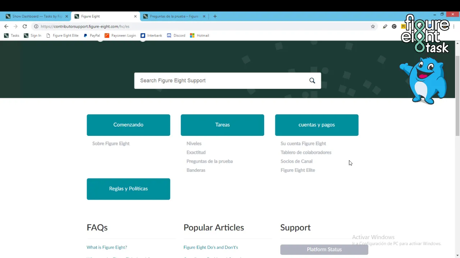Viewport: 460px width, 258px height.
Task: View site info icon in the address bar
Action: click(36, 27)
